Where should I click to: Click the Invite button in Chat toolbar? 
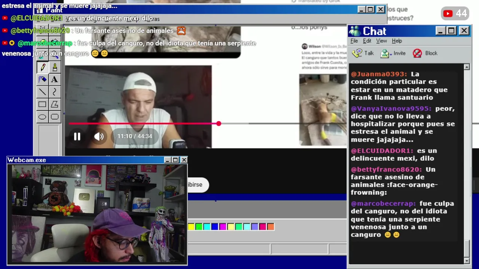coord(393,53)
